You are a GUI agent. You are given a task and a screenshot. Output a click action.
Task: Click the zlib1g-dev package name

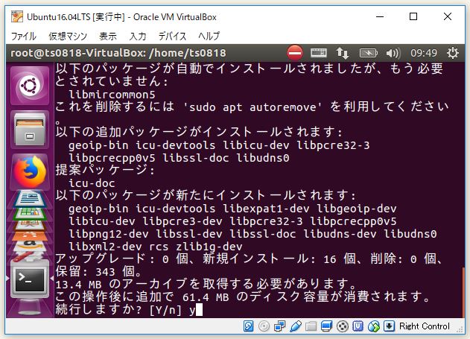(x=209, y=247)
